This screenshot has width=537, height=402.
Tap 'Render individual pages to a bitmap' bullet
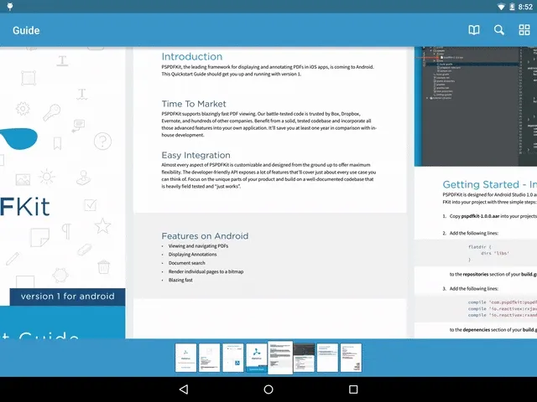point(206,271)
